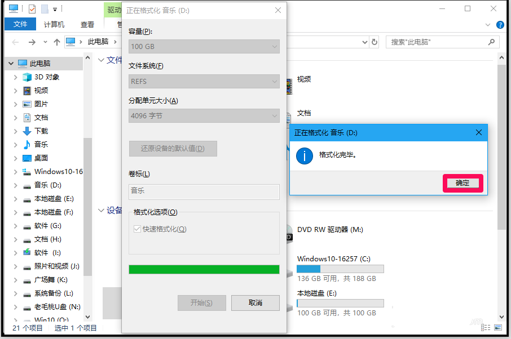
Task: Select 3D 对象 in the navigation tree
Action: pyautogui.click(x=47, y=77)
